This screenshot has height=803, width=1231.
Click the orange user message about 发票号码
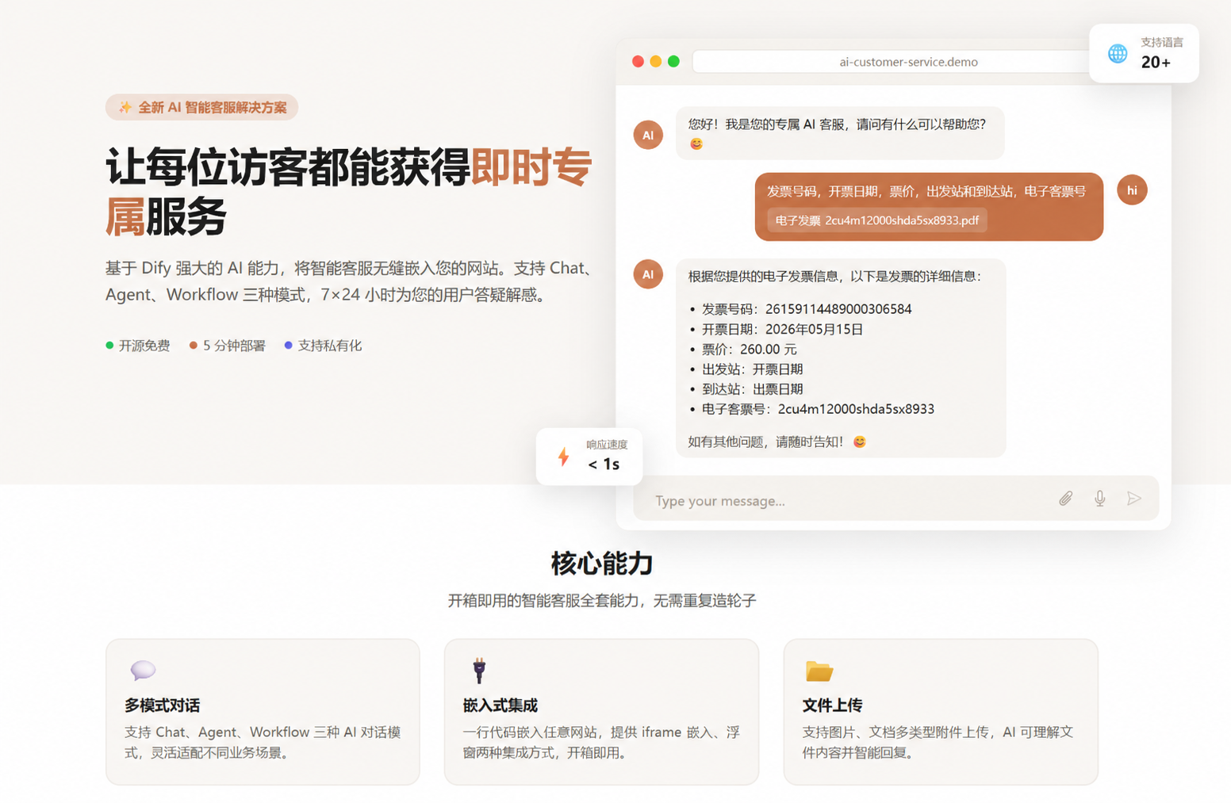click(x=929, y=207)
